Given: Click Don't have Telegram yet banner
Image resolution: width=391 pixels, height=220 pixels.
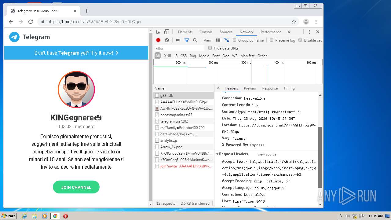Looking at the screenshot, I should click(76, 53).
